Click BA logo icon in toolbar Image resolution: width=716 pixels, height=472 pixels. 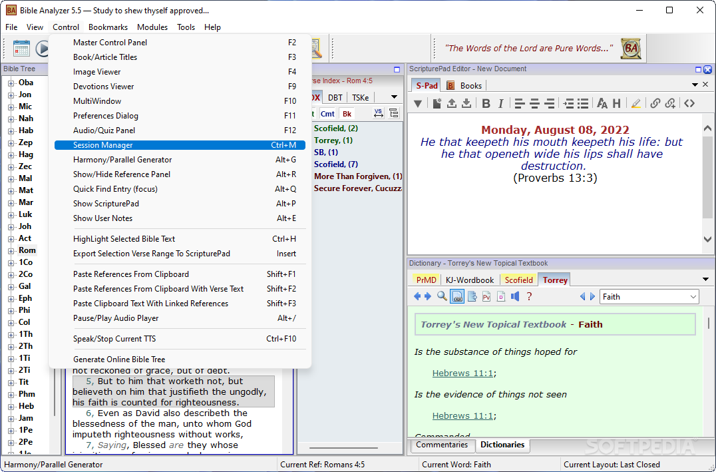point(631,49)
